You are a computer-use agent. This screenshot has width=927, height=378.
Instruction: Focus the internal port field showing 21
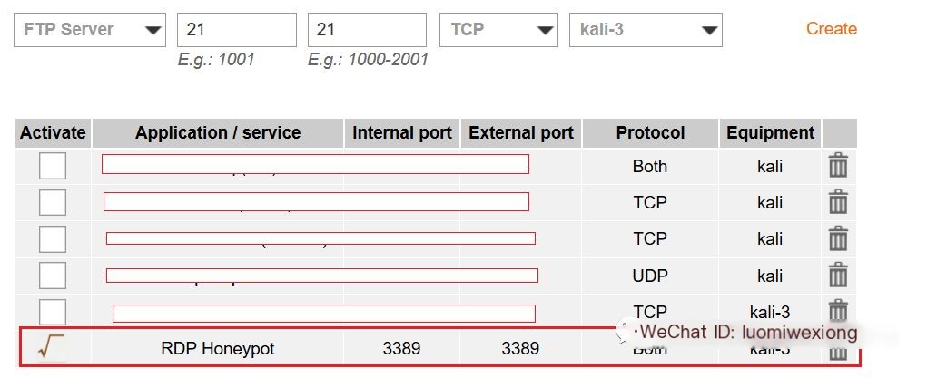[236, 30]
